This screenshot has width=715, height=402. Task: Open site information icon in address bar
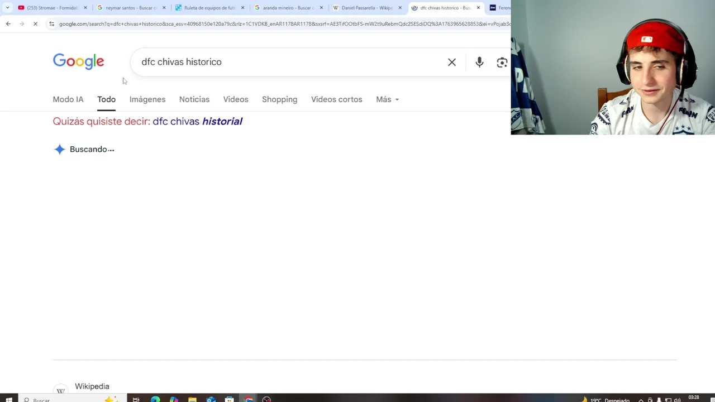pos(51,23)
